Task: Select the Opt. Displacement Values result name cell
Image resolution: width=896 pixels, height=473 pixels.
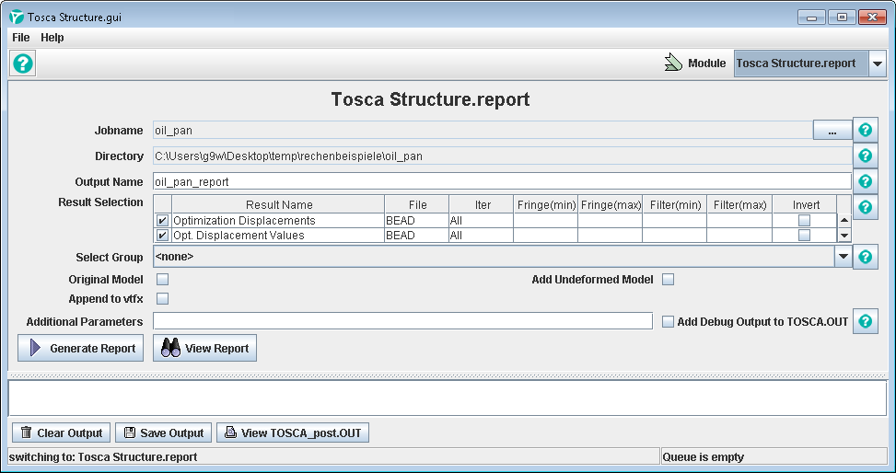Action: [278, 236]
